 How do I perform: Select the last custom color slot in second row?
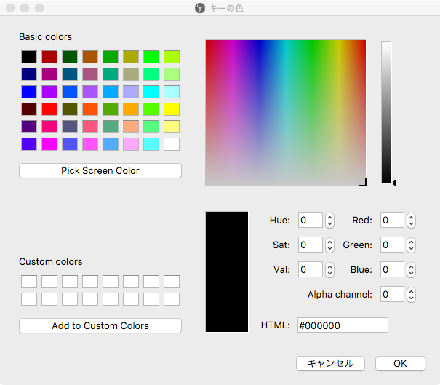click(x=172, y=299)
